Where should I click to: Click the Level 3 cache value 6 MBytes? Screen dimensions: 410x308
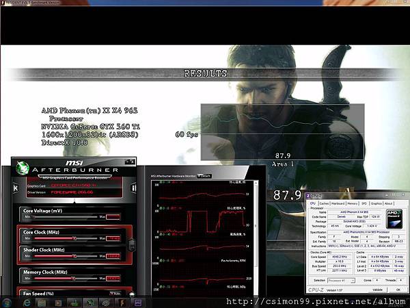click(380, 270)
